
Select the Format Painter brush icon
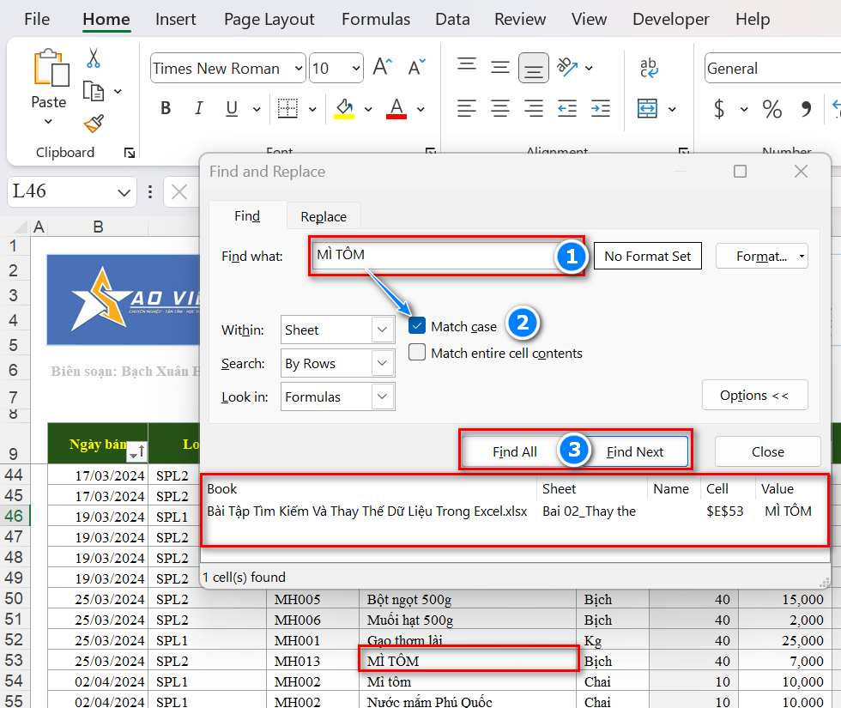[94, 124]
